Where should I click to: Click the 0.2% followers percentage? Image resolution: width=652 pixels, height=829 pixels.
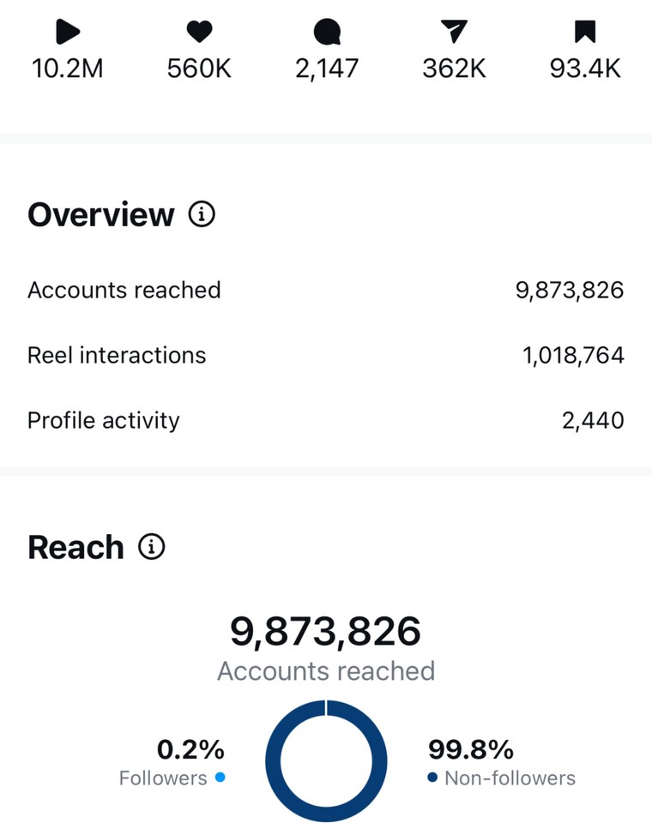coord(190,749)
